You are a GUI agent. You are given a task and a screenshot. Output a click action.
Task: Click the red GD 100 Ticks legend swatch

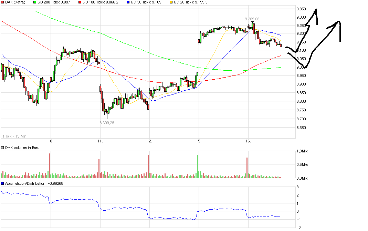click(x=80, y=2)
